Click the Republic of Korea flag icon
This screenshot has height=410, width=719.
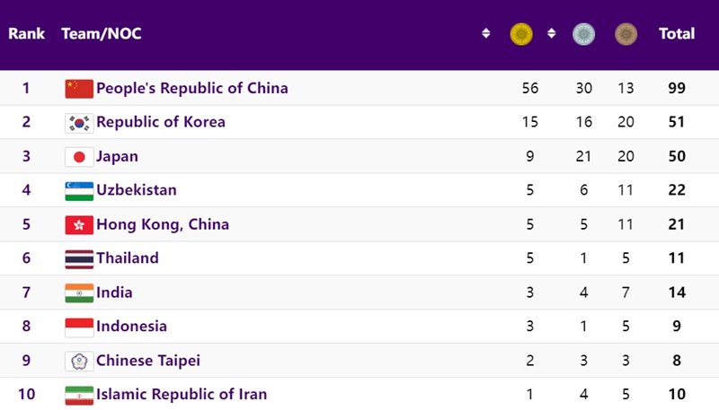pos(79,122)
